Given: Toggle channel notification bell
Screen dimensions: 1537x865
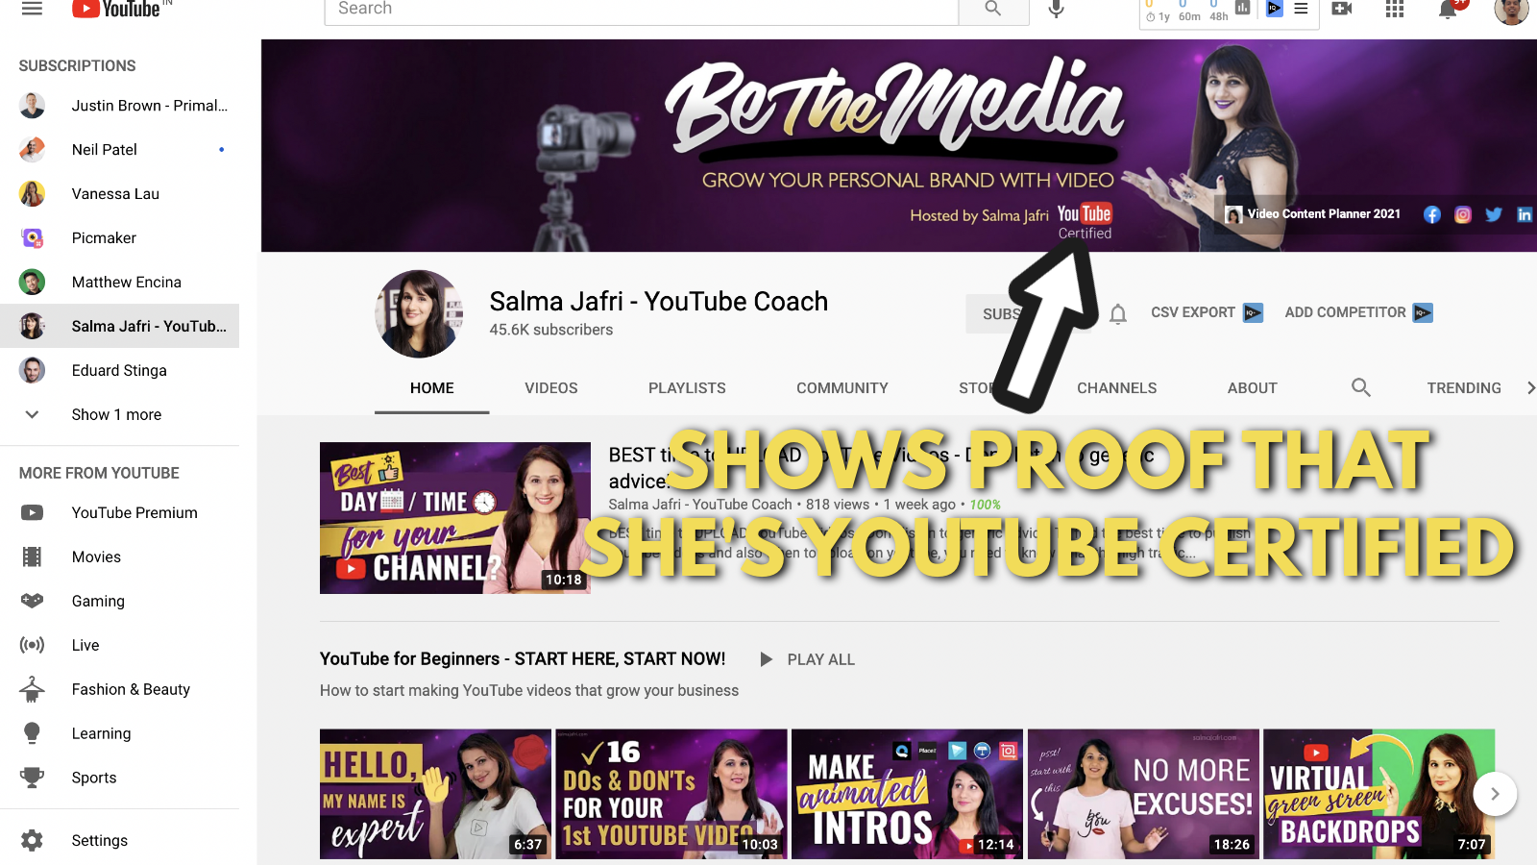Looking at the screenshot, I should point(1118,313).
